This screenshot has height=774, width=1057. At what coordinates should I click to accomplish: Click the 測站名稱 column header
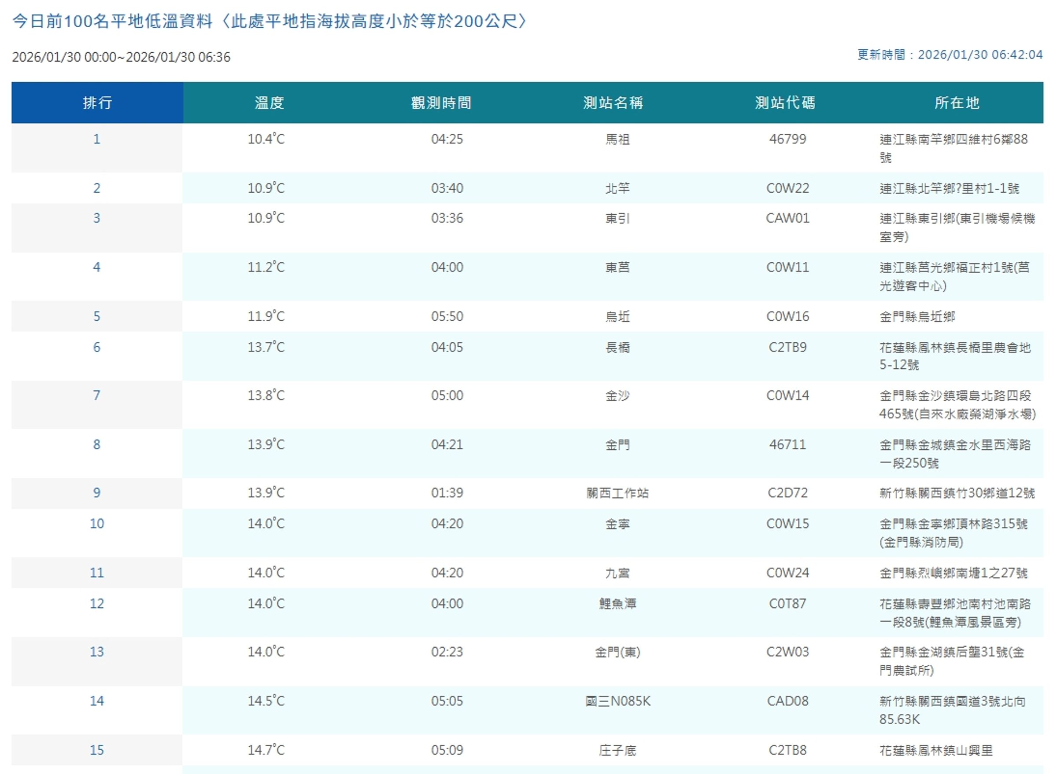pyautogui.click(x=613, y=103)
